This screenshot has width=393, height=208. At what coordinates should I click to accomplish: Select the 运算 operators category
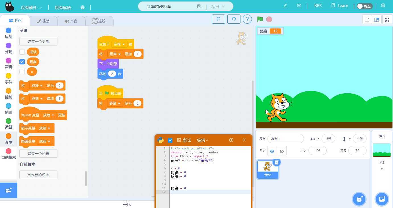tap(9, 123)
